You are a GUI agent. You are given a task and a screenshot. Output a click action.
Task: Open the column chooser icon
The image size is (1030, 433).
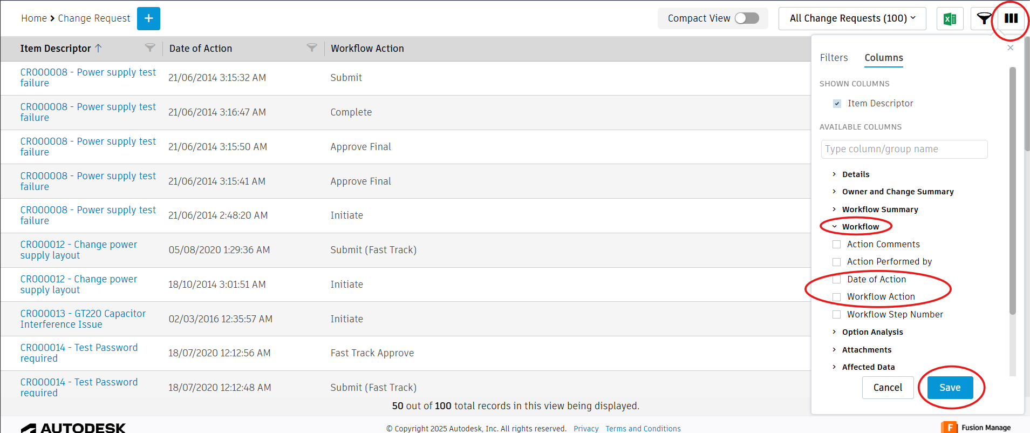pyautogui.click(x=1010, y=18)
